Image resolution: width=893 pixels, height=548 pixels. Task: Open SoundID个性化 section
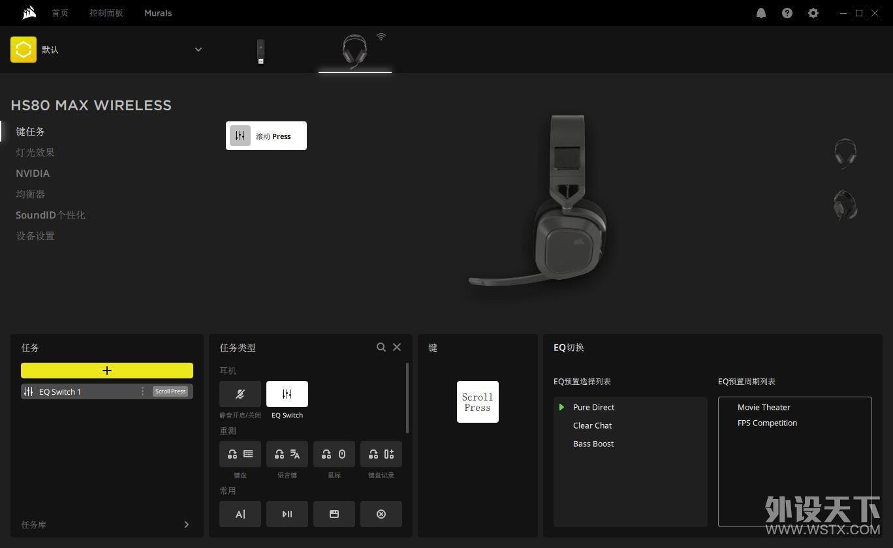[50, 215]
